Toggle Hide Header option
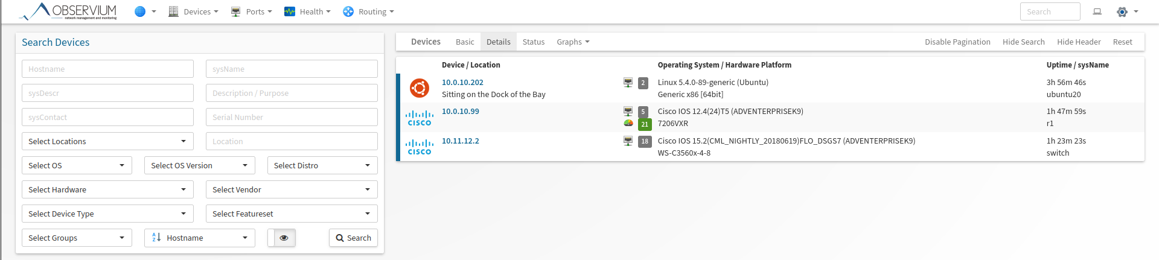The image size is (1159, 260). 1079,42
